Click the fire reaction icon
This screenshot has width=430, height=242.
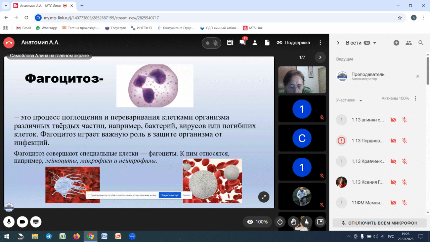pyautogui.click(x=306, y=222)
